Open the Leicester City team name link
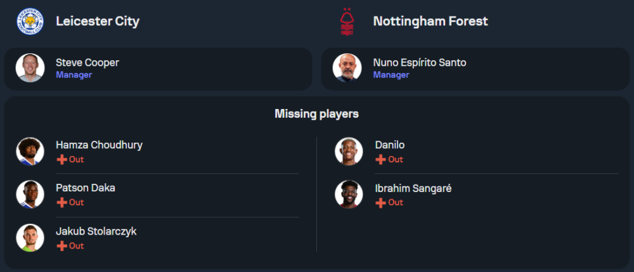Image resolution: width=634 pixels, height=272 pixels. [x=98, y=21]
